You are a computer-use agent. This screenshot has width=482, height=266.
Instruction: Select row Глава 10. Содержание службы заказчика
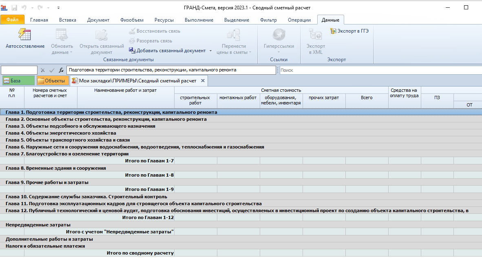coord(241,197)
